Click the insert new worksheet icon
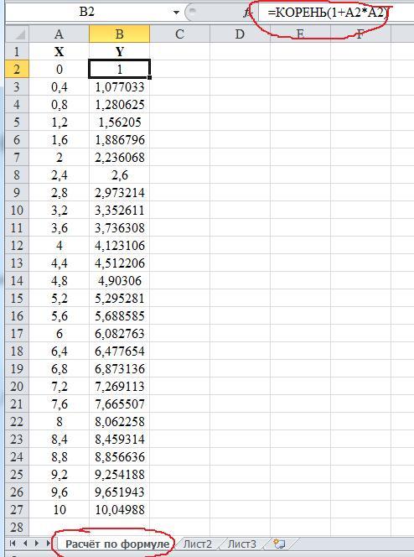The image size is (414, 557). [x=279, y=543]
